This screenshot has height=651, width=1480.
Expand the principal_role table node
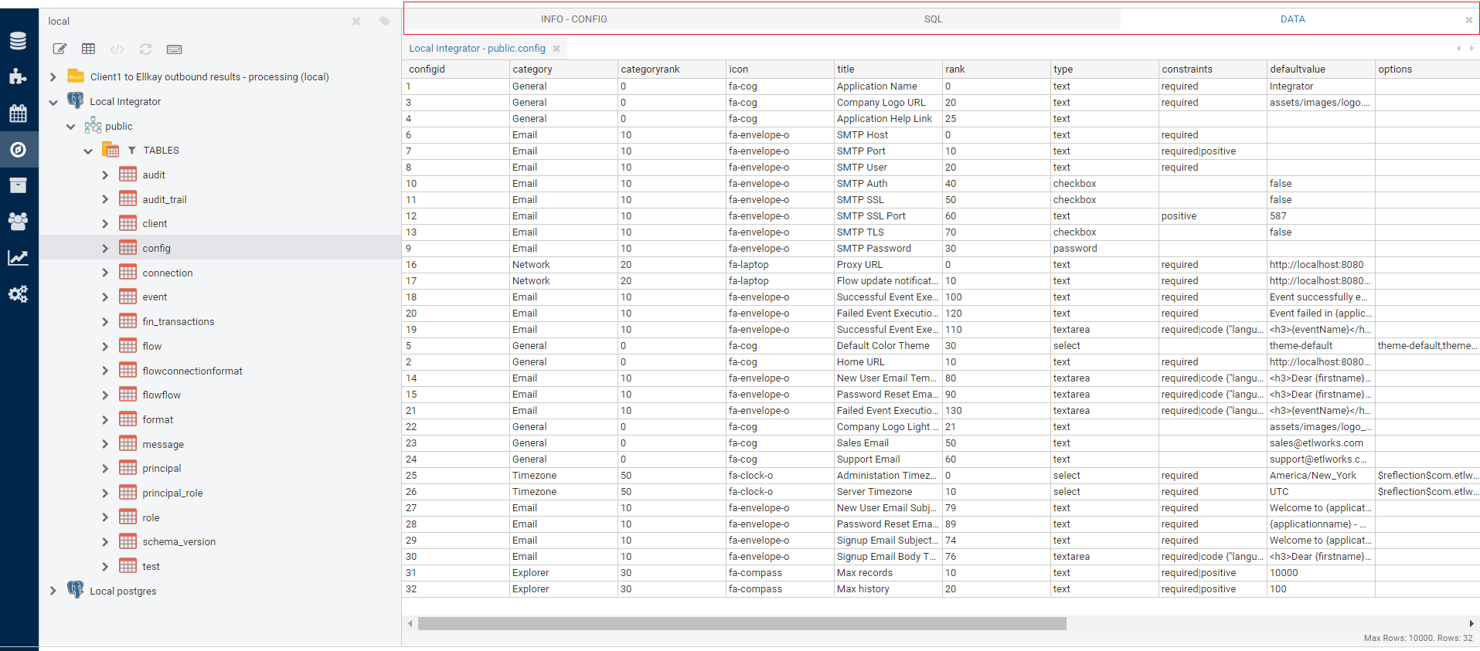tap(105, 493)
